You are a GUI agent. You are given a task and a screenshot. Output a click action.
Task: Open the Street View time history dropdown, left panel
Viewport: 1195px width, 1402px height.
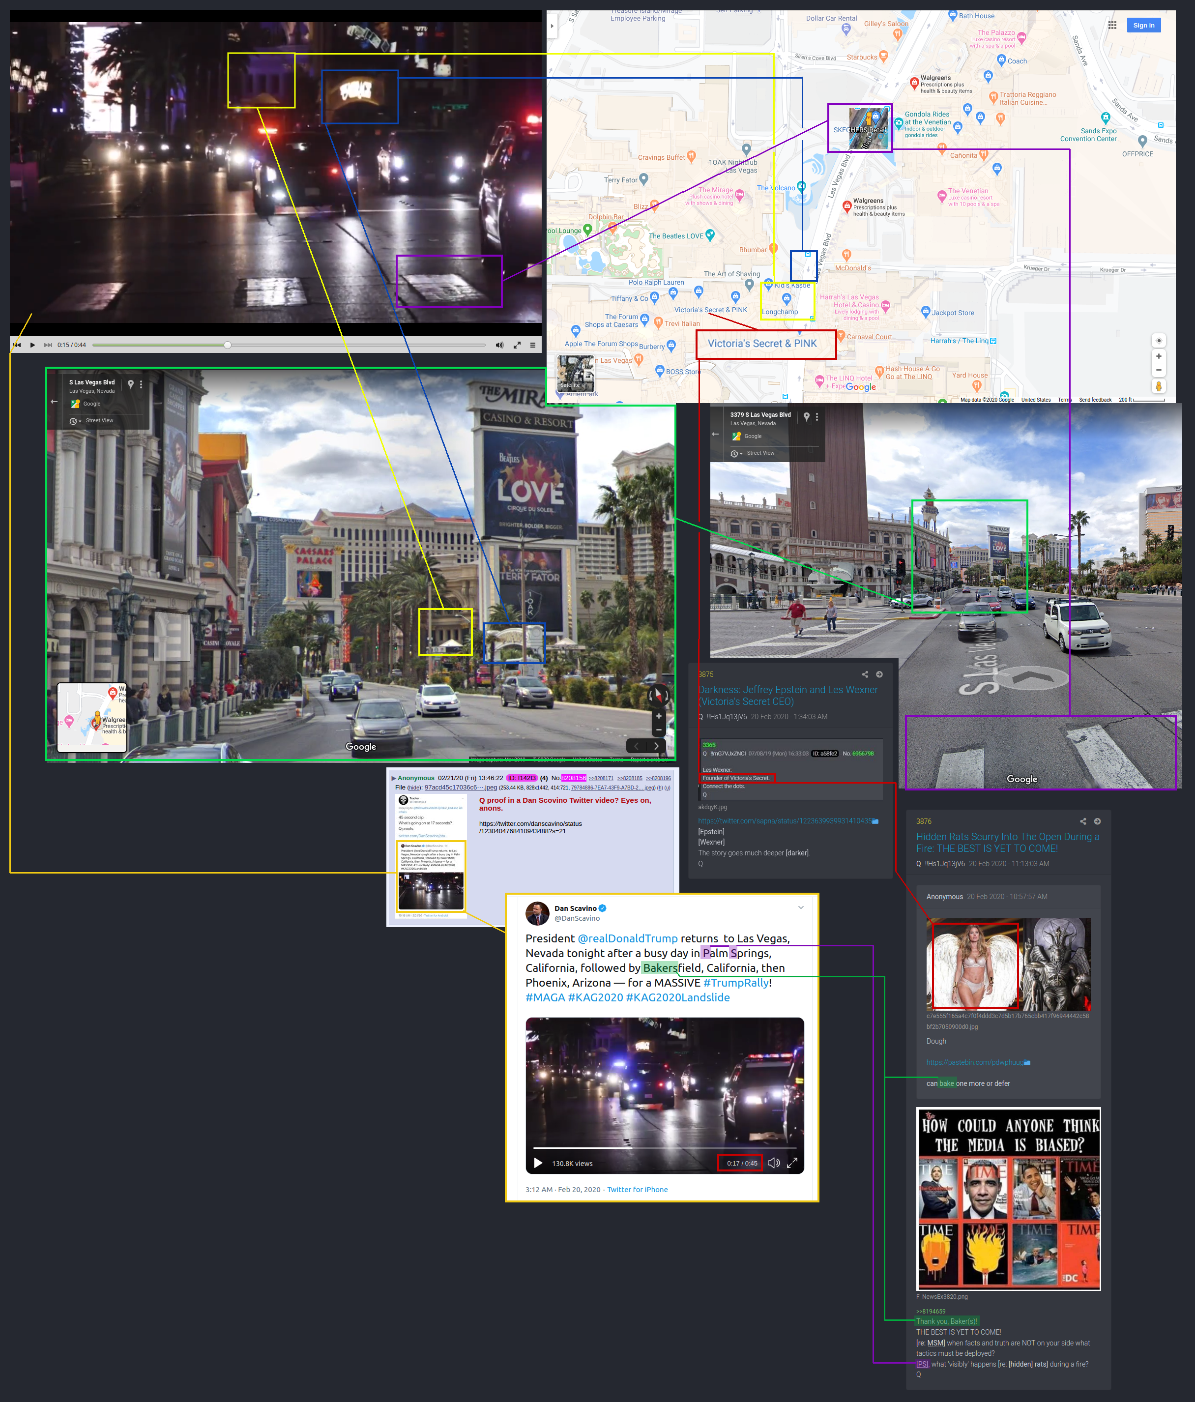tap(75, 421)
